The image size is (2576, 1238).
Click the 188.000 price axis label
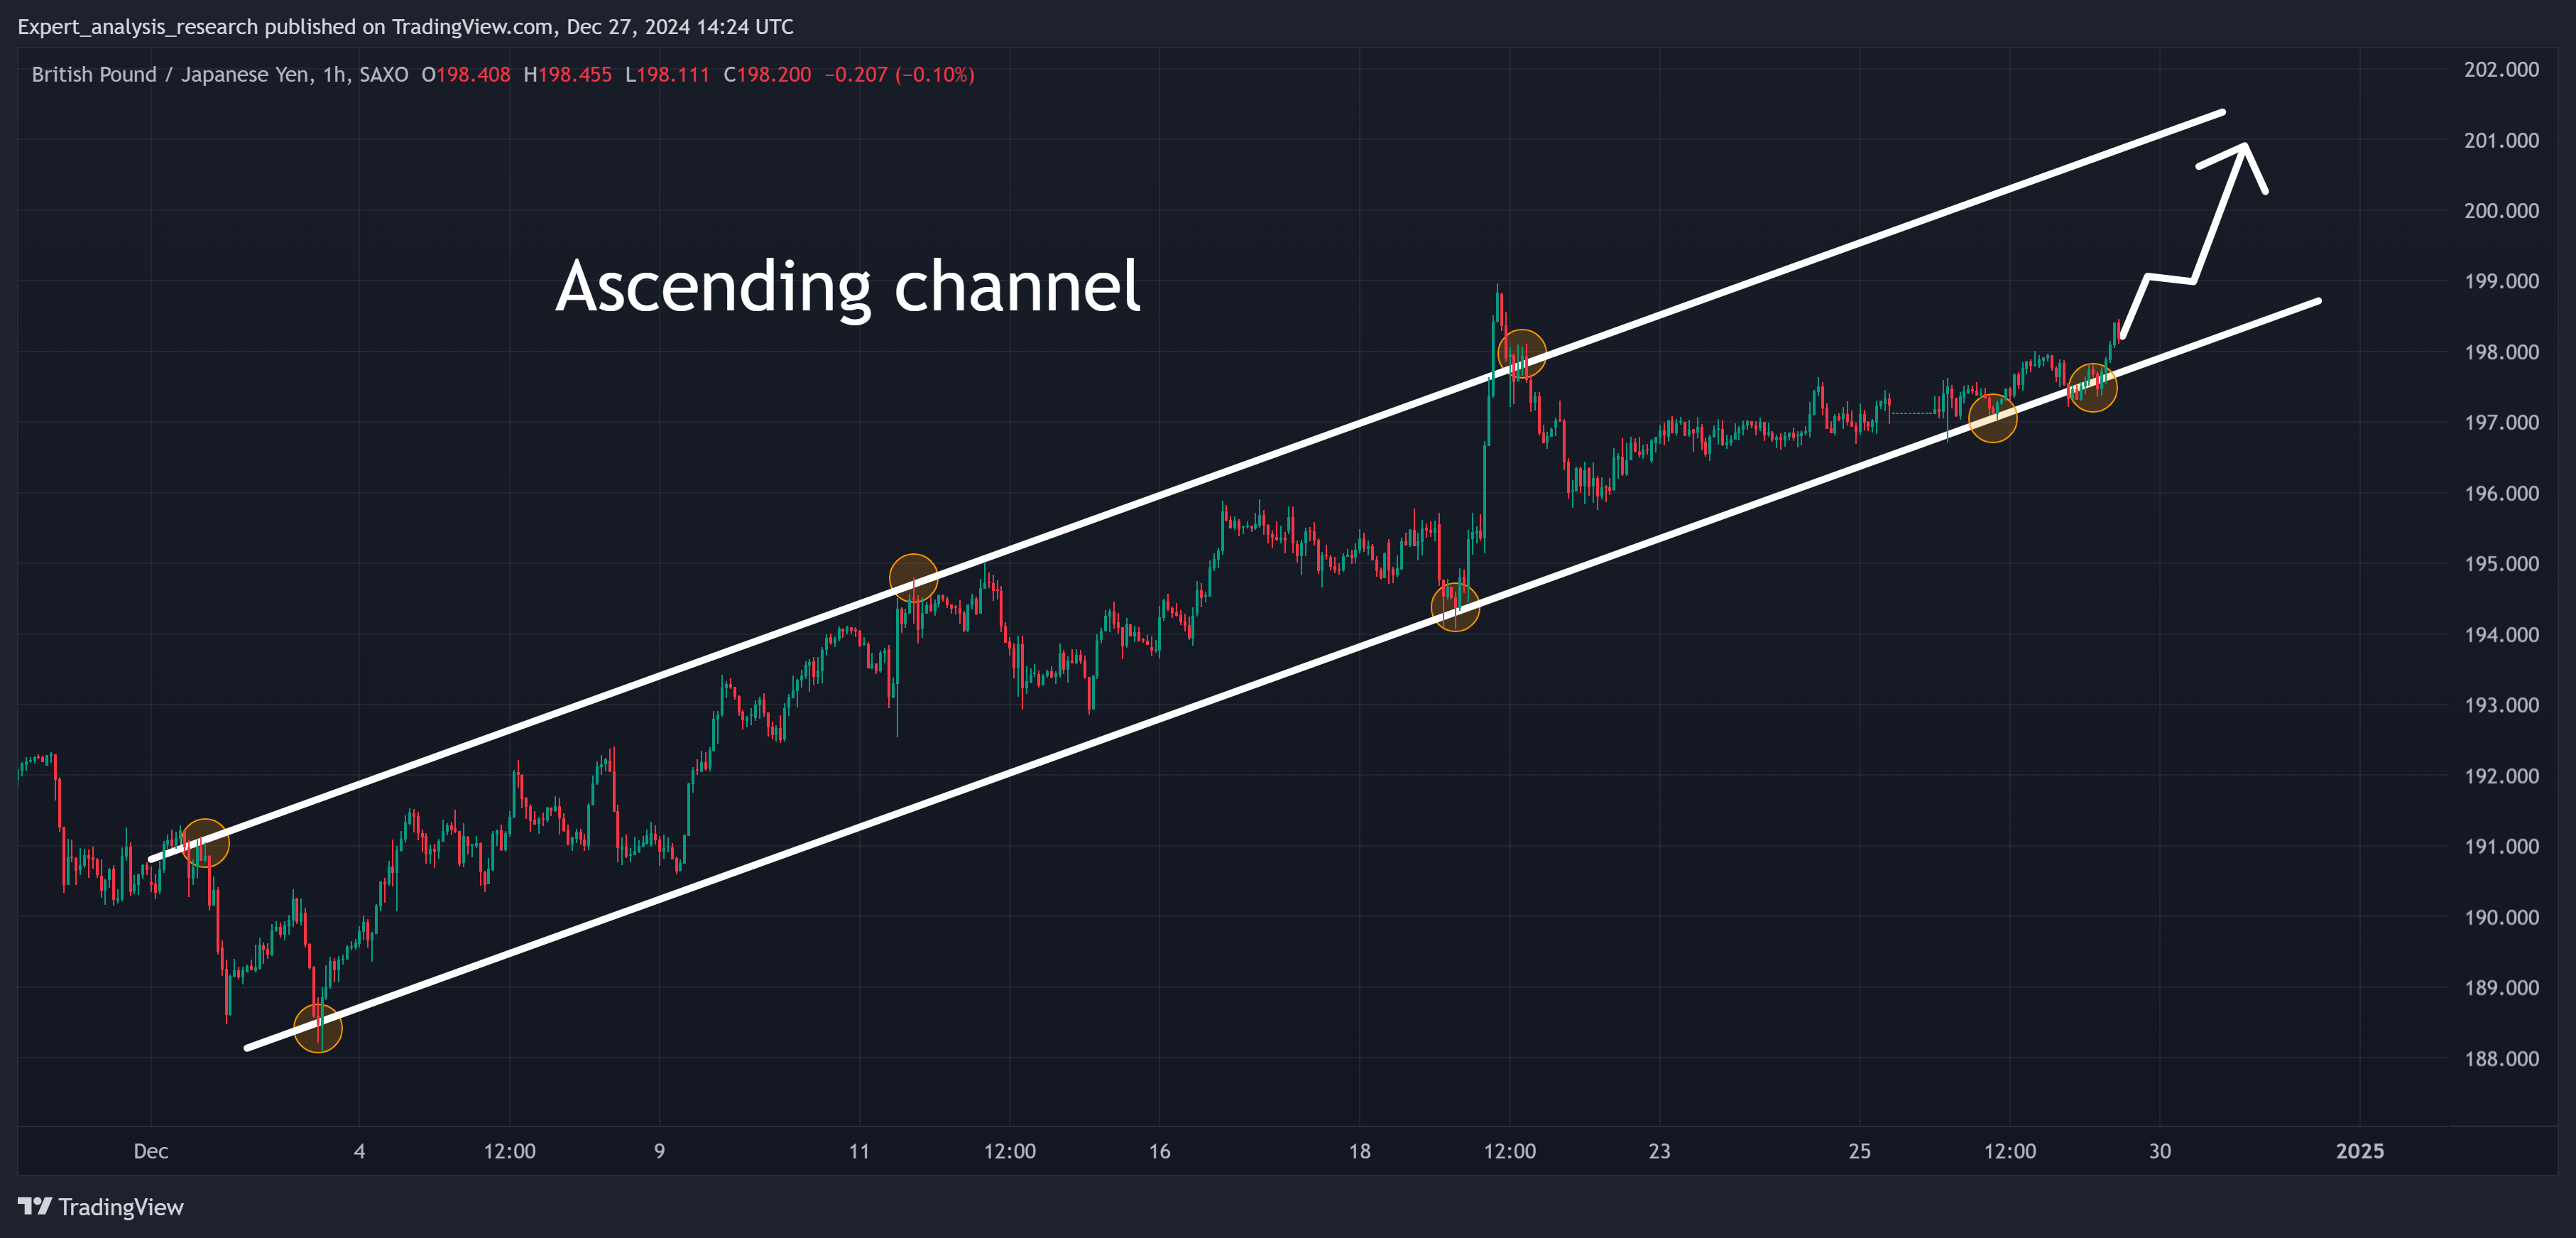click(x=2501, y=1058)
